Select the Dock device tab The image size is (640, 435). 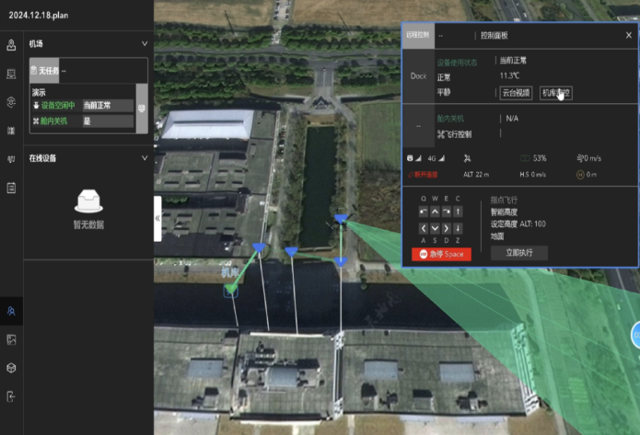tap(418, 76)
